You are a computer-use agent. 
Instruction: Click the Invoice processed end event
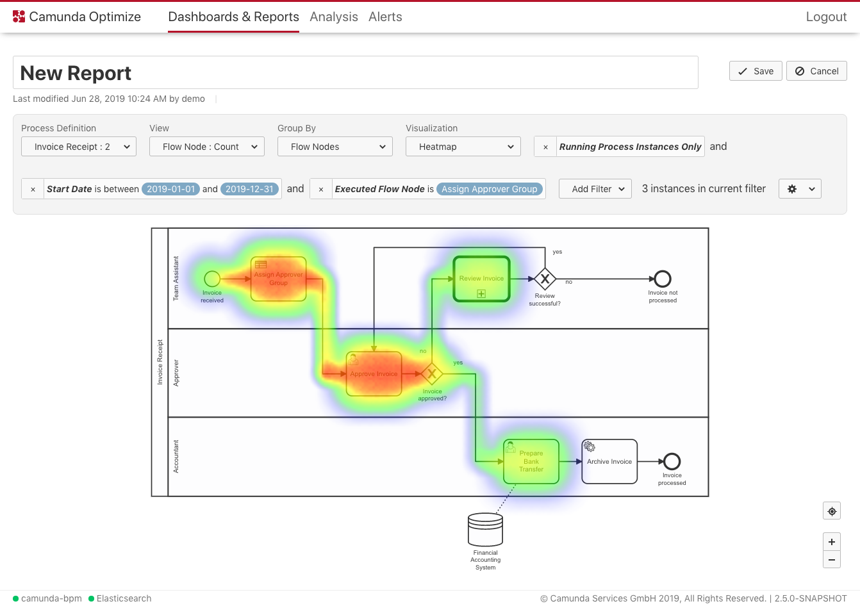(x=672, y=461)
